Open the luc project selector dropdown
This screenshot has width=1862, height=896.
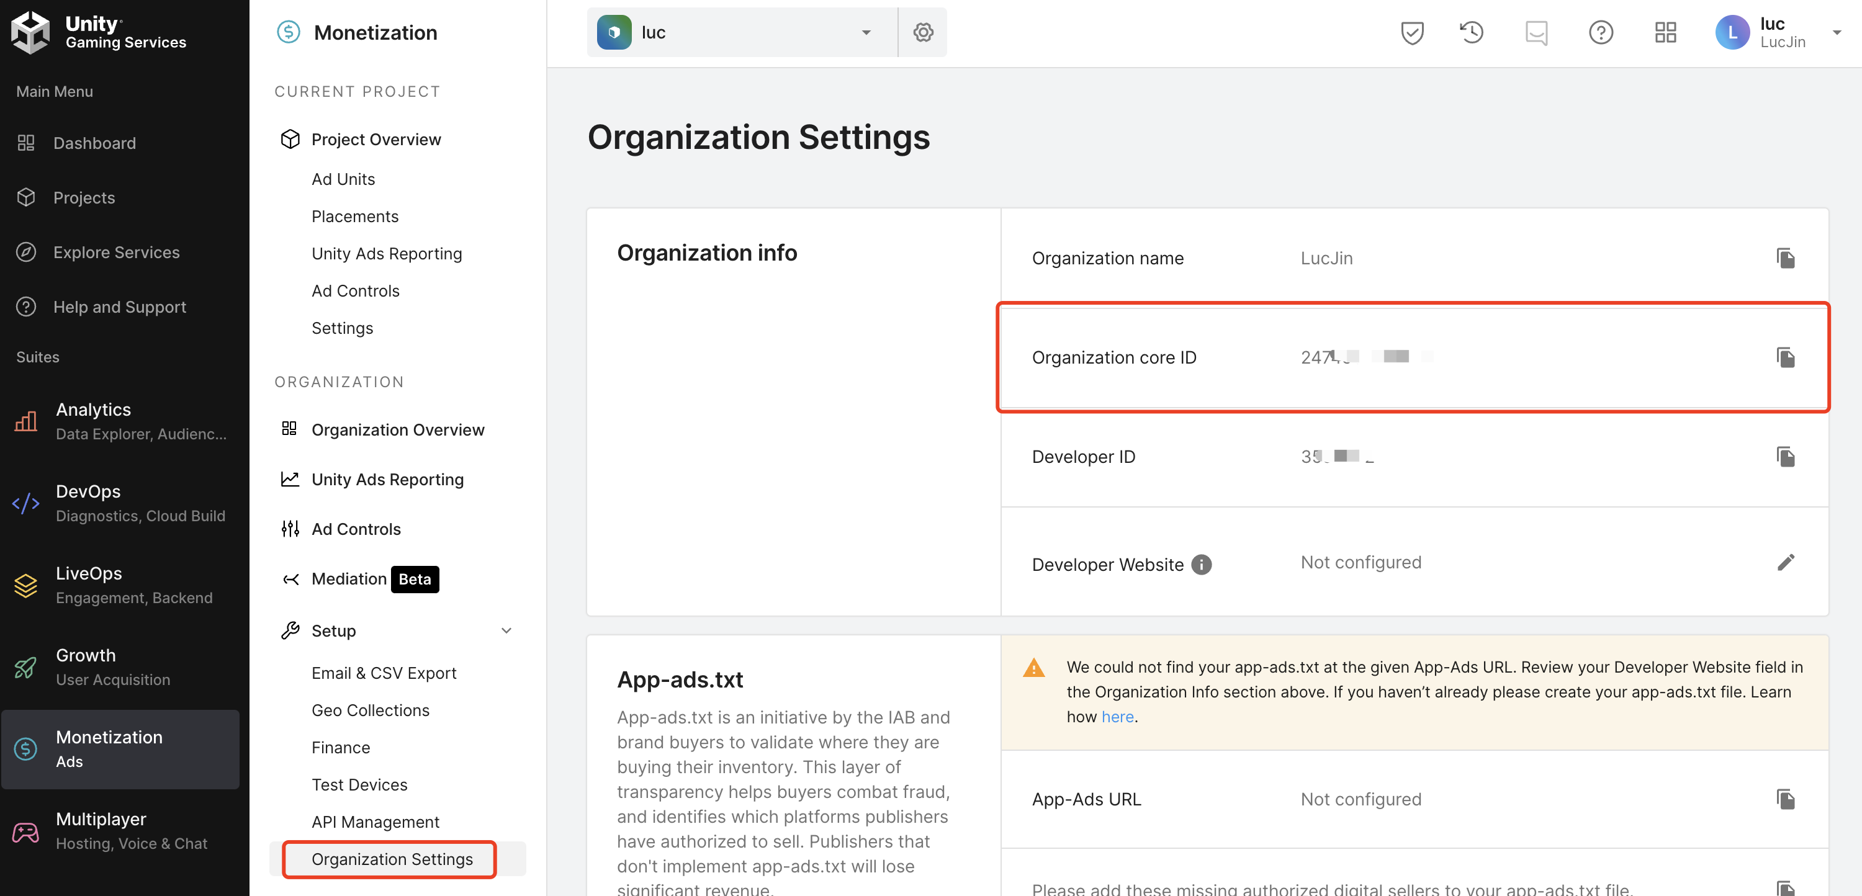pyautogui.click(x=741, y=32)
